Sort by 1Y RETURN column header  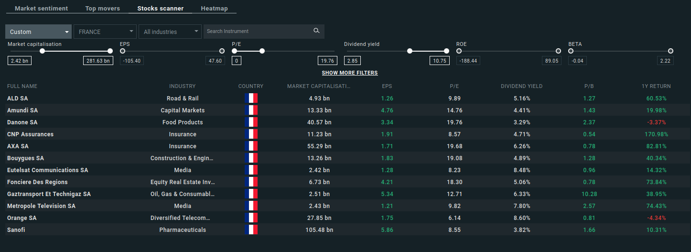656,87
